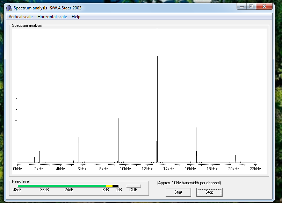Open the Horizontal scale menu
This screenshot has width=282, height=203.
52,17
